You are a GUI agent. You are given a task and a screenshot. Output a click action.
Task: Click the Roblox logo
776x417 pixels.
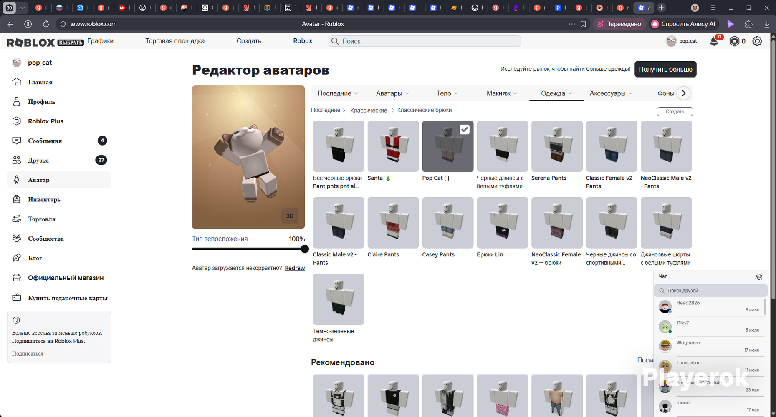[x=31, y=42]
